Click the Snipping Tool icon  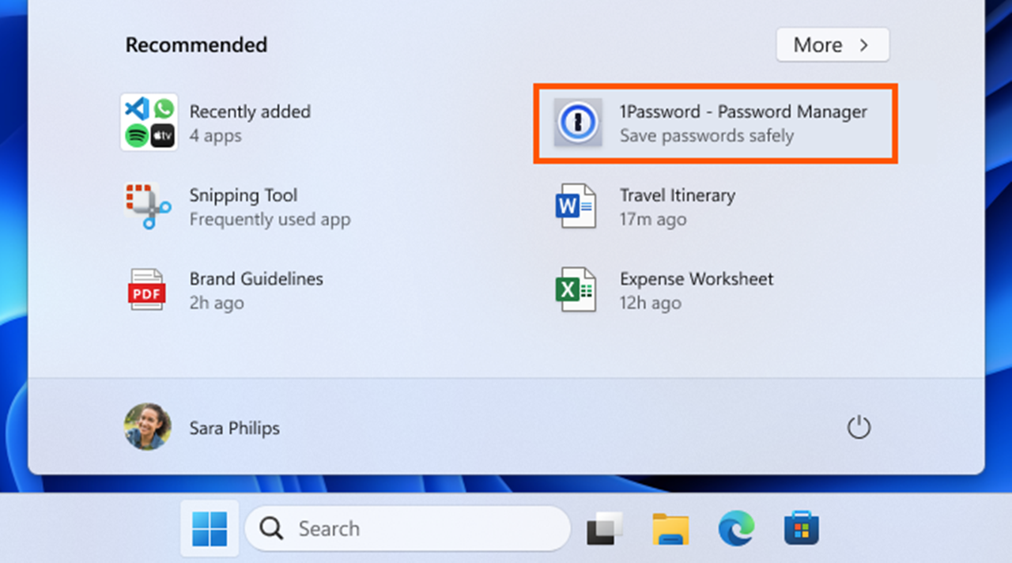(147, 206)
